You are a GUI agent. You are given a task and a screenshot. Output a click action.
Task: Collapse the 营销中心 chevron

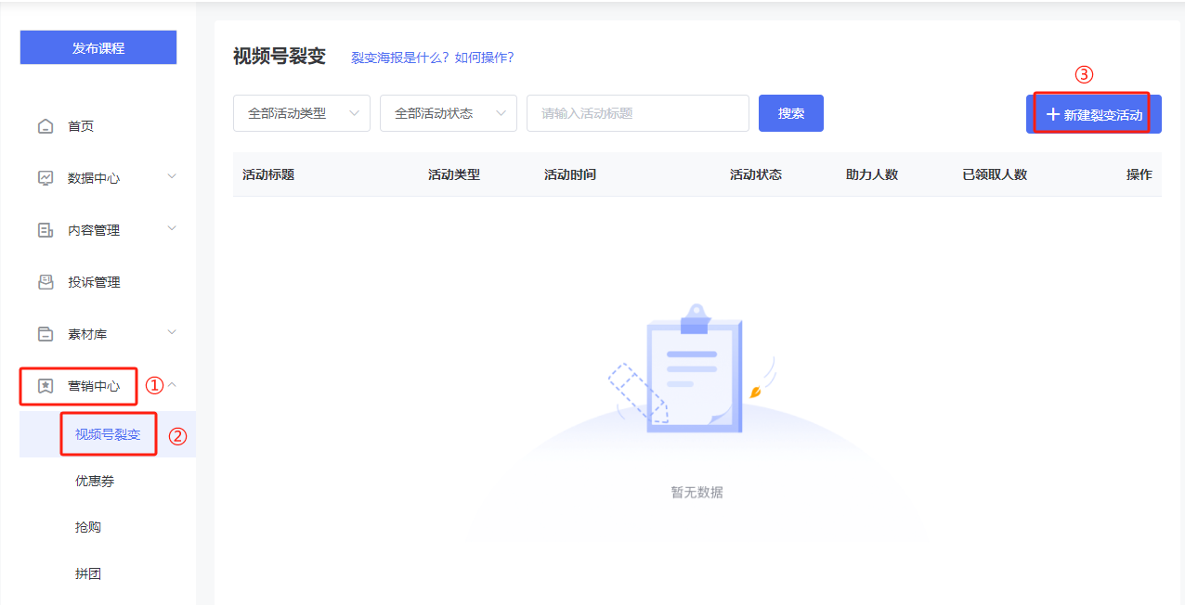tap(172, 384)
